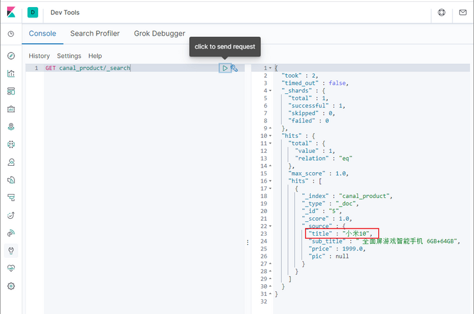Collapse the "_source" block at line 22

270,226
